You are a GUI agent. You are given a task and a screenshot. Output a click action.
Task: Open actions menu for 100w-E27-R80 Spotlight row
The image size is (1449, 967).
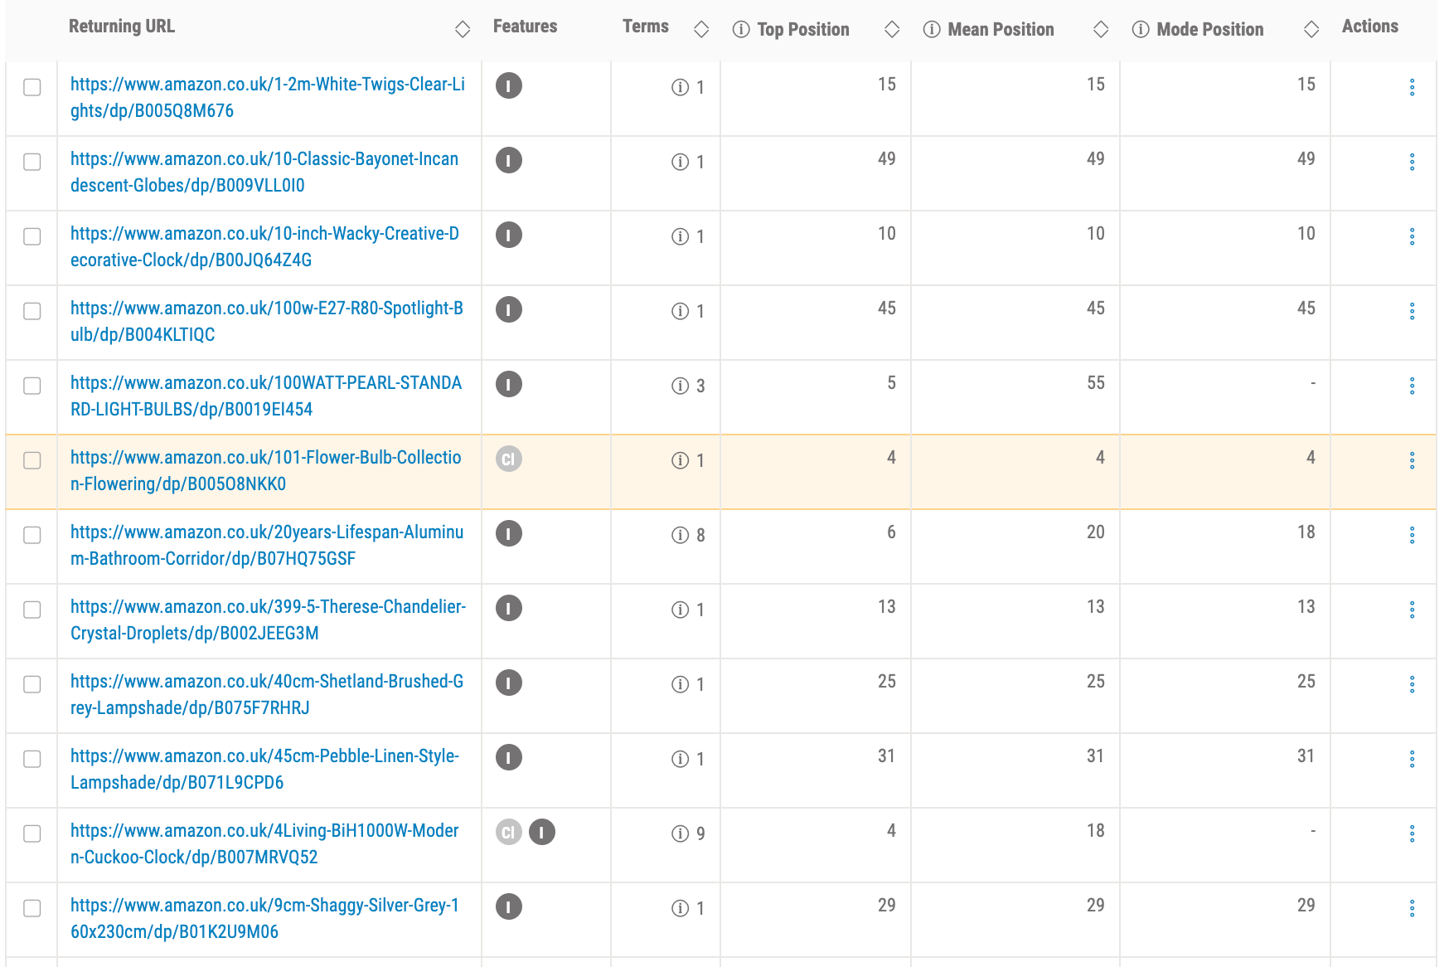coord(1412,311)
